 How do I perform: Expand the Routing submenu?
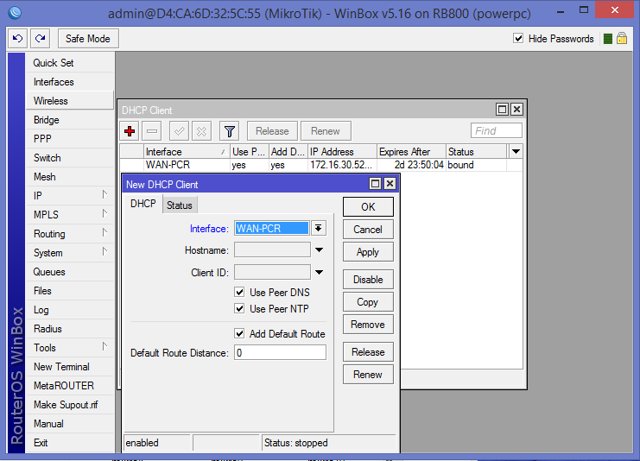point(105,232)
